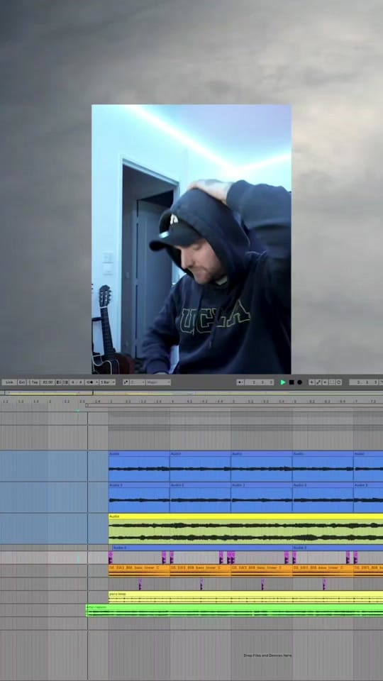
Task: Click the square Stop button
Action: [292, 382]
